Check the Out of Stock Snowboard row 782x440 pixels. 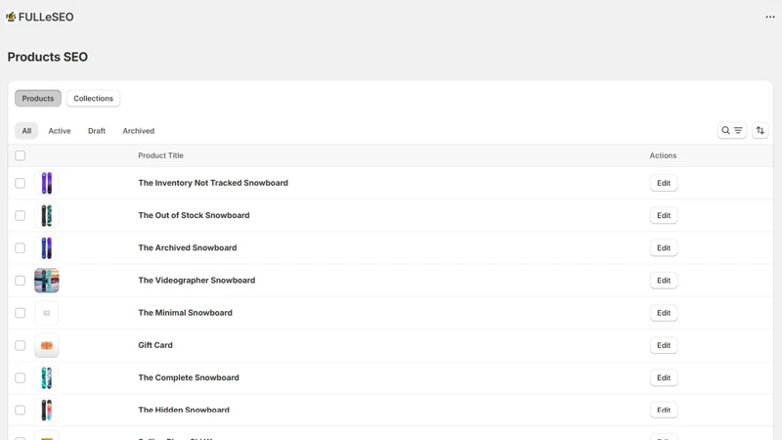(x=20, y=215)
